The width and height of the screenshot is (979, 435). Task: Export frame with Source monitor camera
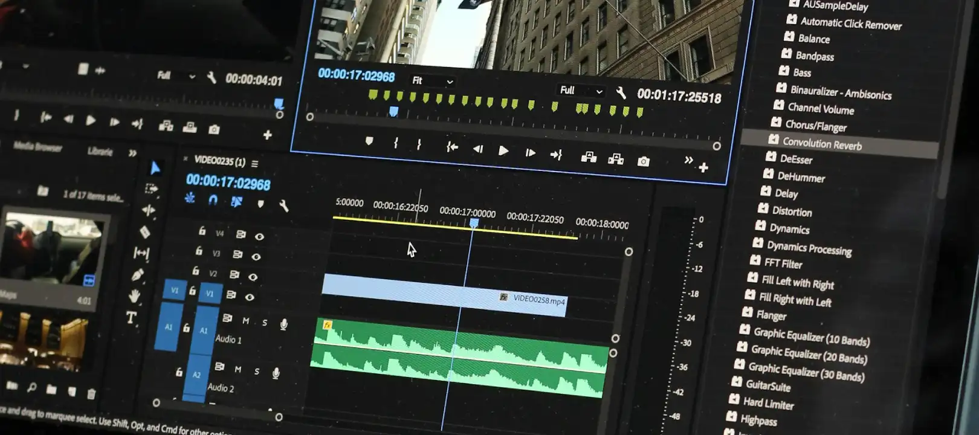(214, 129)
